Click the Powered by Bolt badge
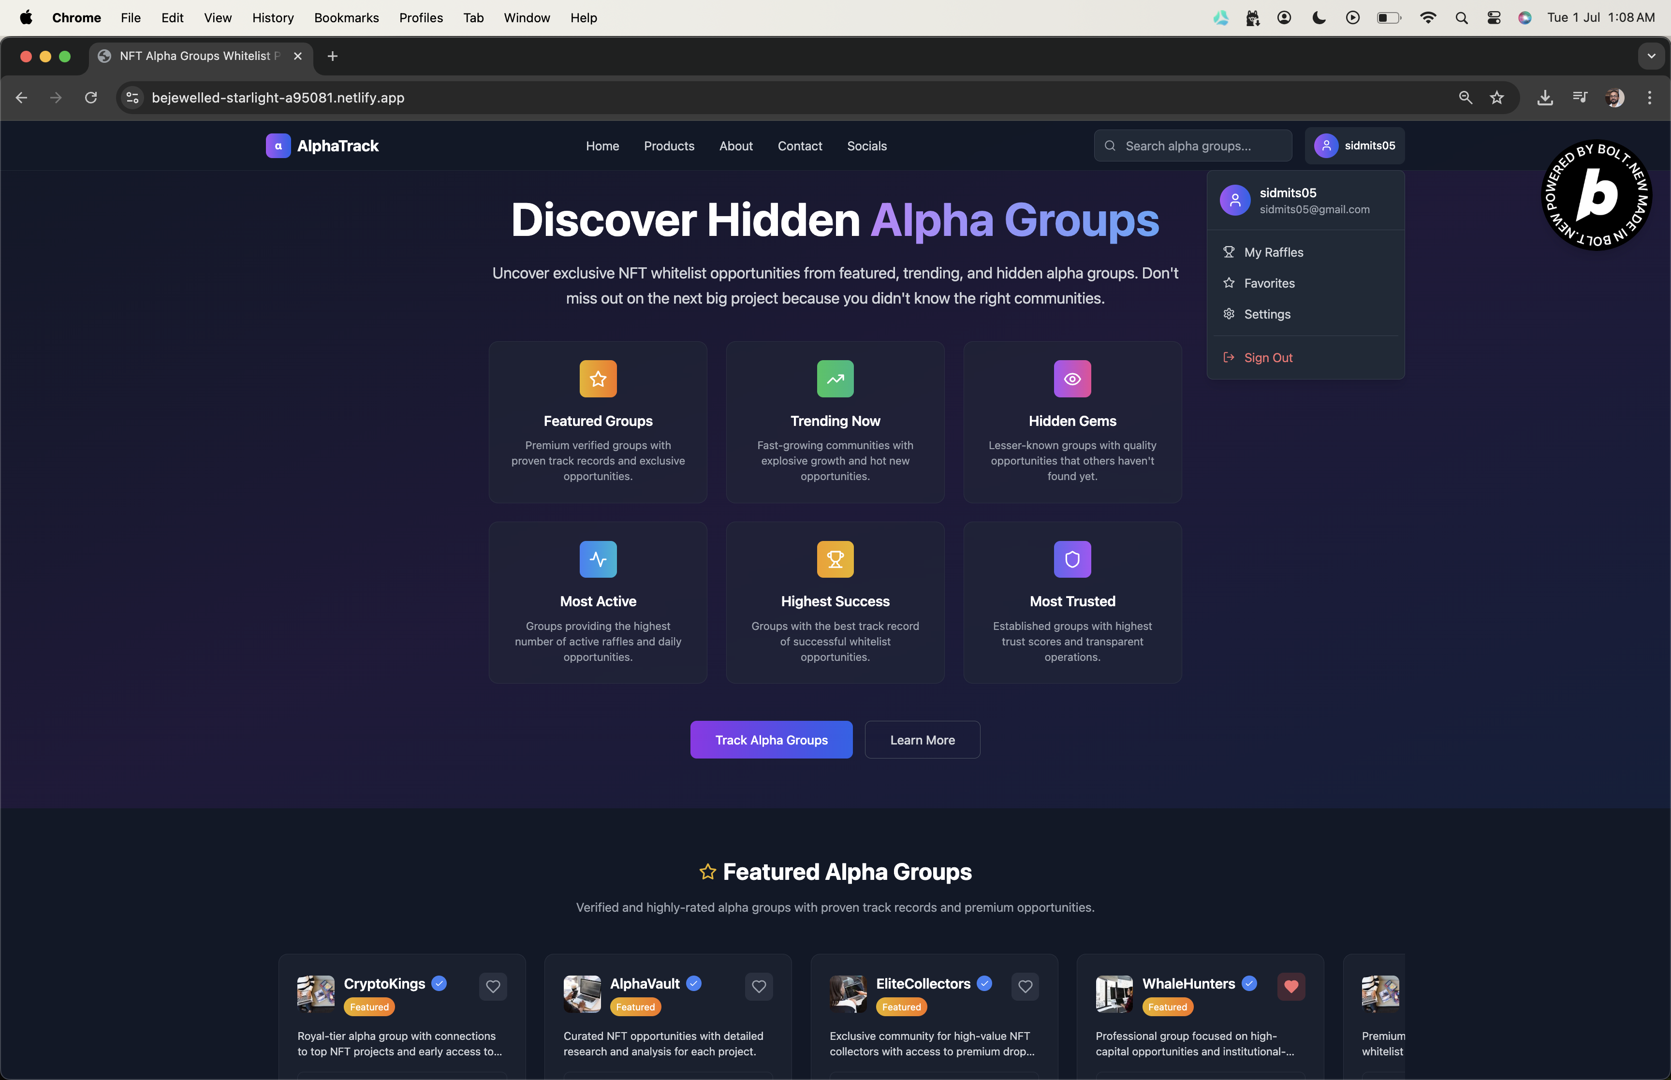Viewport: 1671px width, 1080px height. [x=1597, y=196]
